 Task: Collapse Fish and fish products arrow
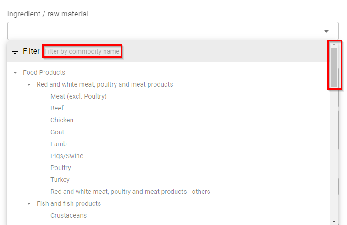(x=29, y=204)
